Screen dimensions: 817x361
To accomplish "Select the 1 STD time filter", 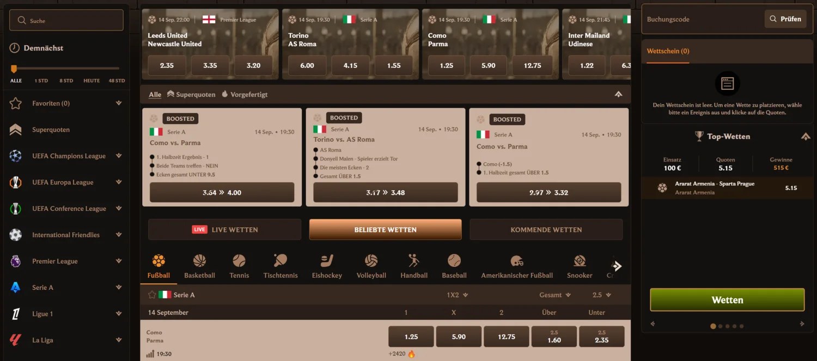I will point(41,80).
